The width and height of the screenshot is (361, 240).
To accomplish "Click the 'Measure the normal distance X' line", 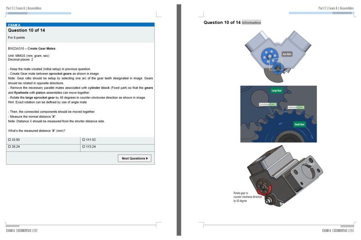I will coord(32,117).
